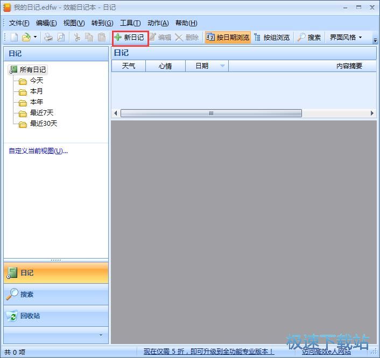Screen dimensions: 380x358
Task: Click the 编辑 toolbar button
Action: pos(160,38)
